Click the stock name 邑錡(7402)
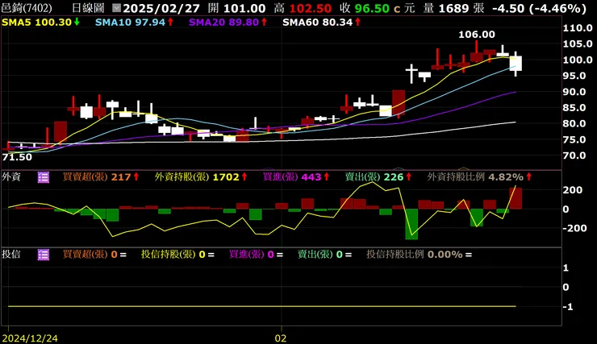597x344 pixels. tap(27, 8)
